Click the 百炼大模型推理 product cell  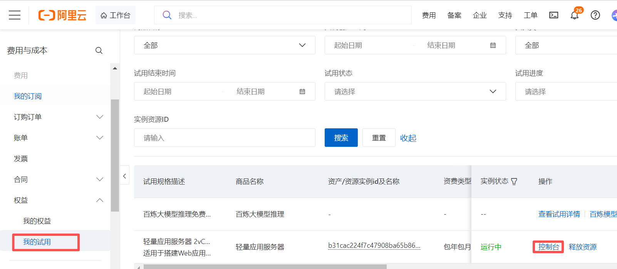point(260,214)
